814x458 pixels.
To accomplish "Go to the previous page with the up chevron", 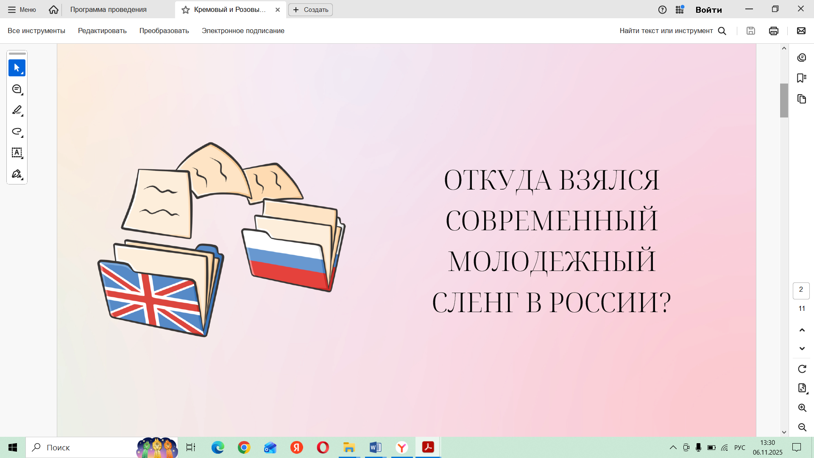I will coord(802,330).
